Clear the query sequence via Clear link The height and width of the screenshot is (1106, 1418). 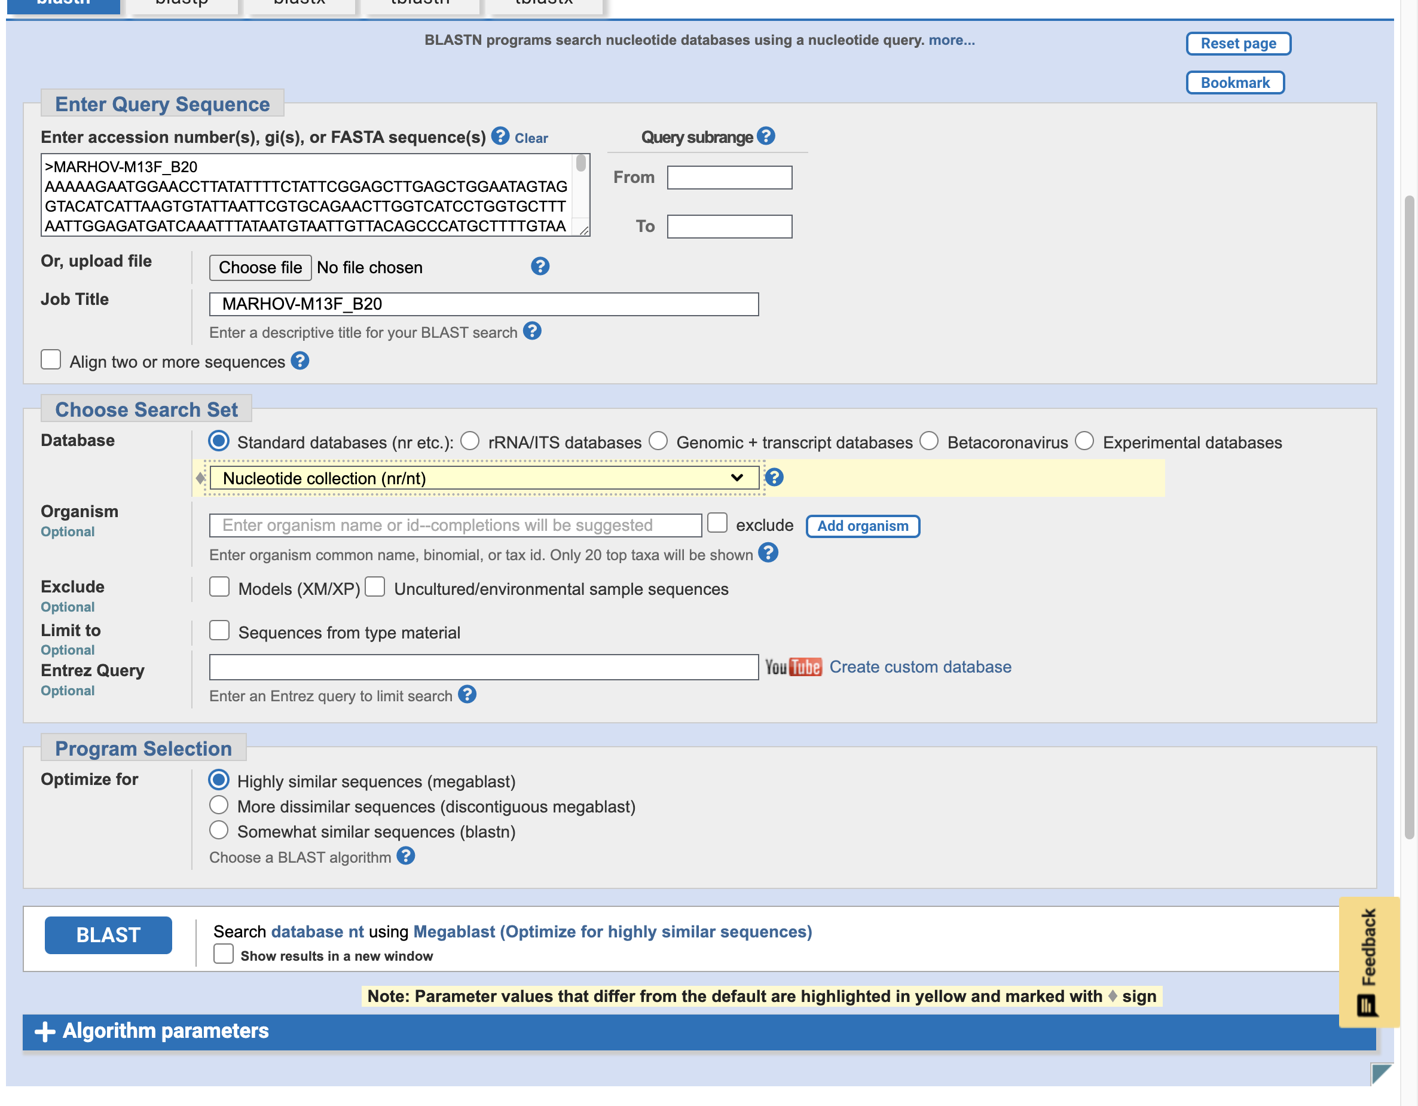tap(531, 138)
